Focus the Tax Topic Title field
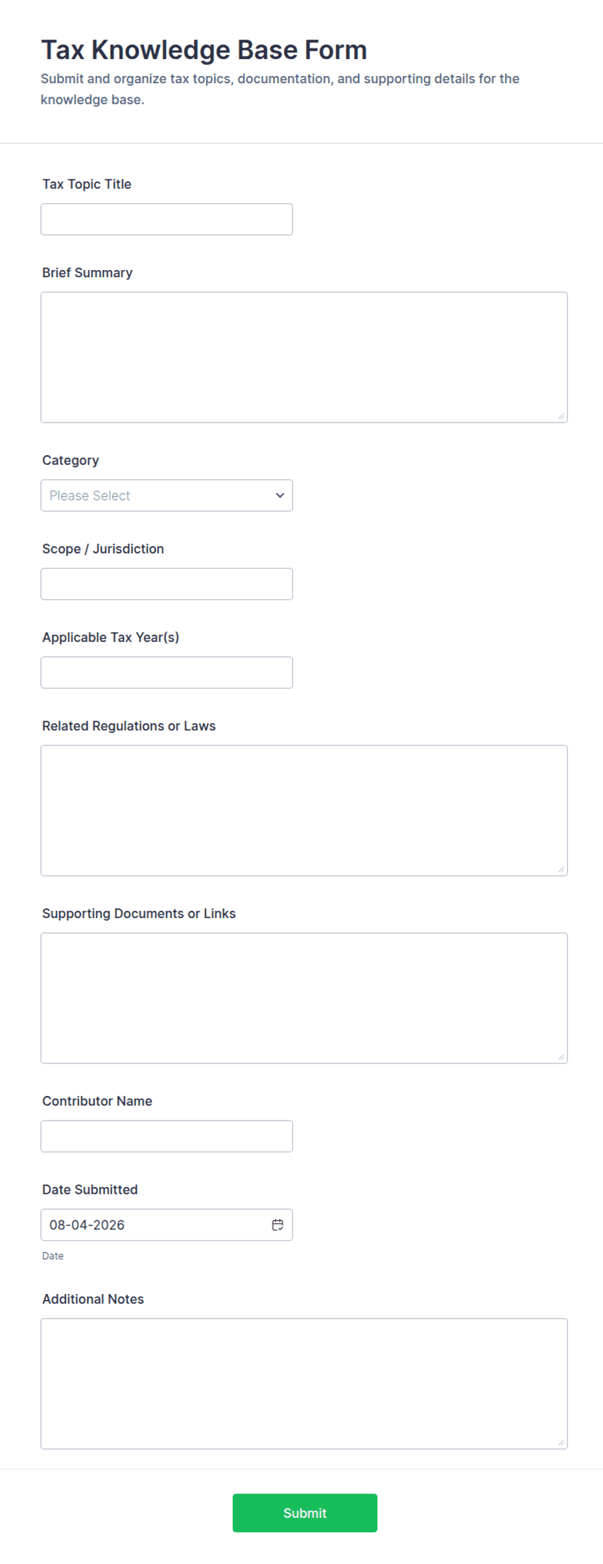This screenshot has height=1564, width=603. pyautogui.click(x=167, y=219)
